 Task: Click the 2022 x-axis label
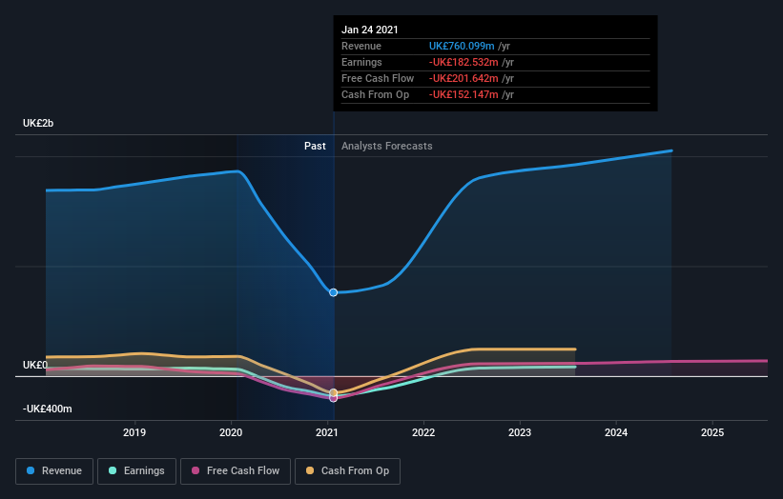[x=423, y=432]
